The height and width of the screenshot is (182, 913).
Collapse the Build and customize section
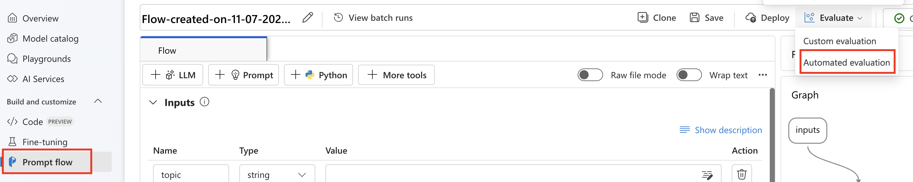coord(98,101)
